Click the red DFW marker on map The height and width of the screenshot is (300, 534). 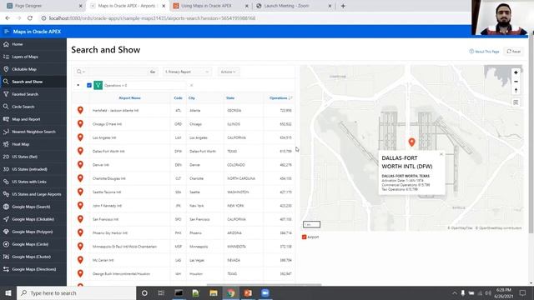411,142
